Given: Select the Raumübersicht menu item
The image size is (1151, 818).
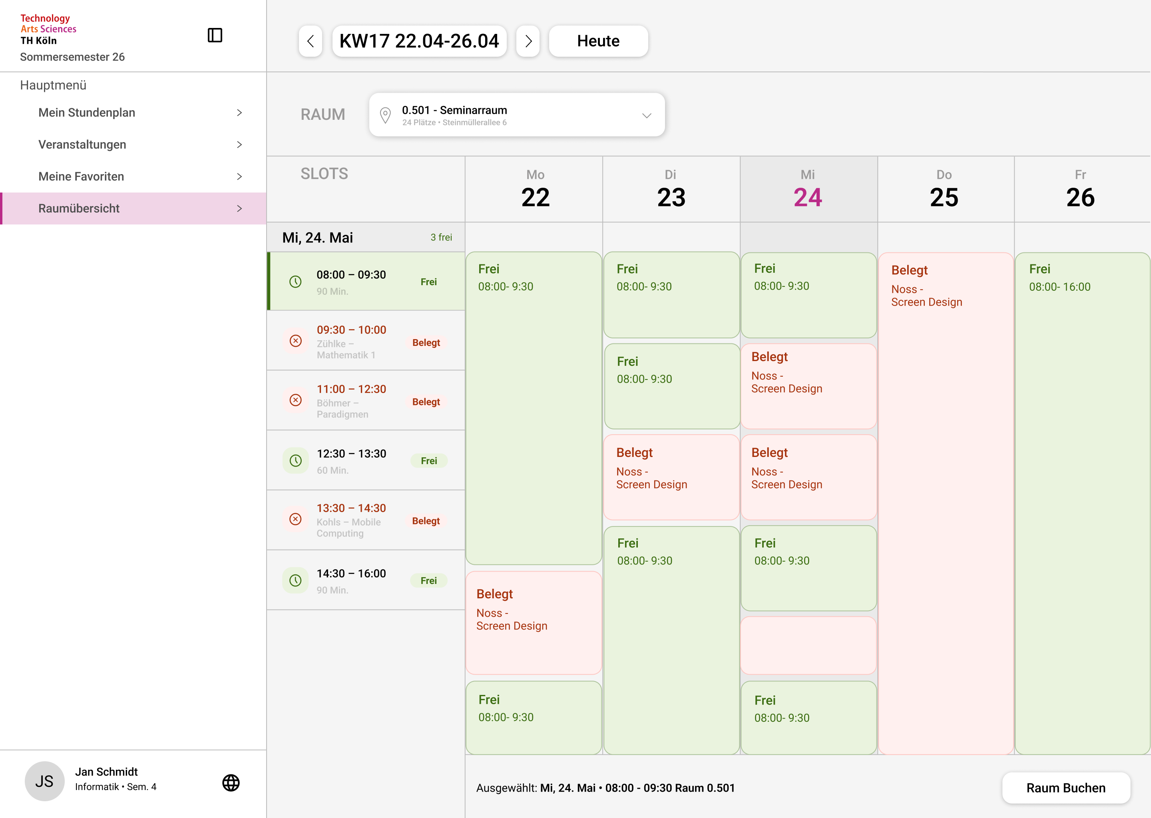Looking at the screenshot, I should tap(133, 208).
